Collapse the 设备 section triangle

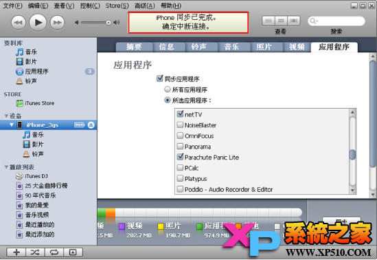click(x=6, y=116)
